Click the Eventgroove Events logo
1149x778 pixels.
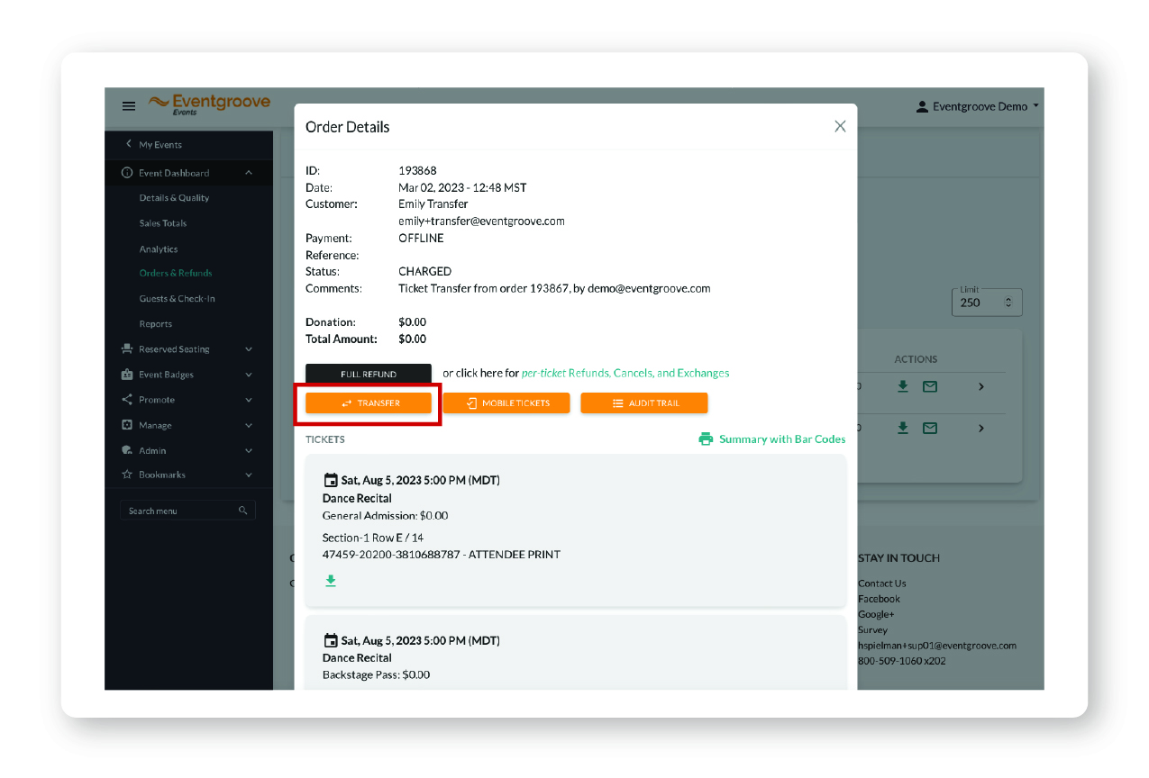click(x=209, y=104)
